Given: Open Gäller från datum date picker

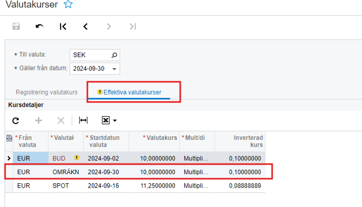Looking at the screenshot, I should point(114,69).
